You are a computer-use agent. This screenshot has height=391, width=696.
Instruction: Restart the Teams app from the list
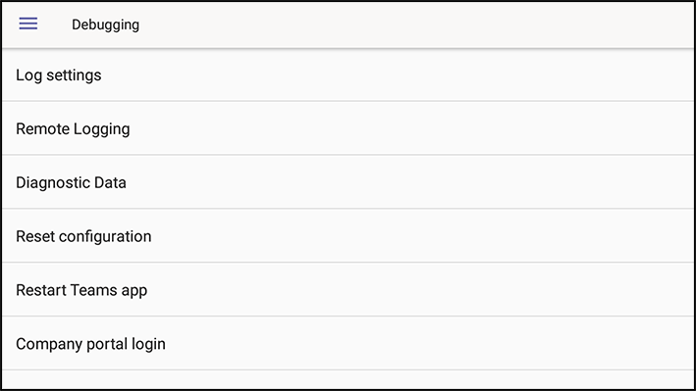(x=348, y=289)
